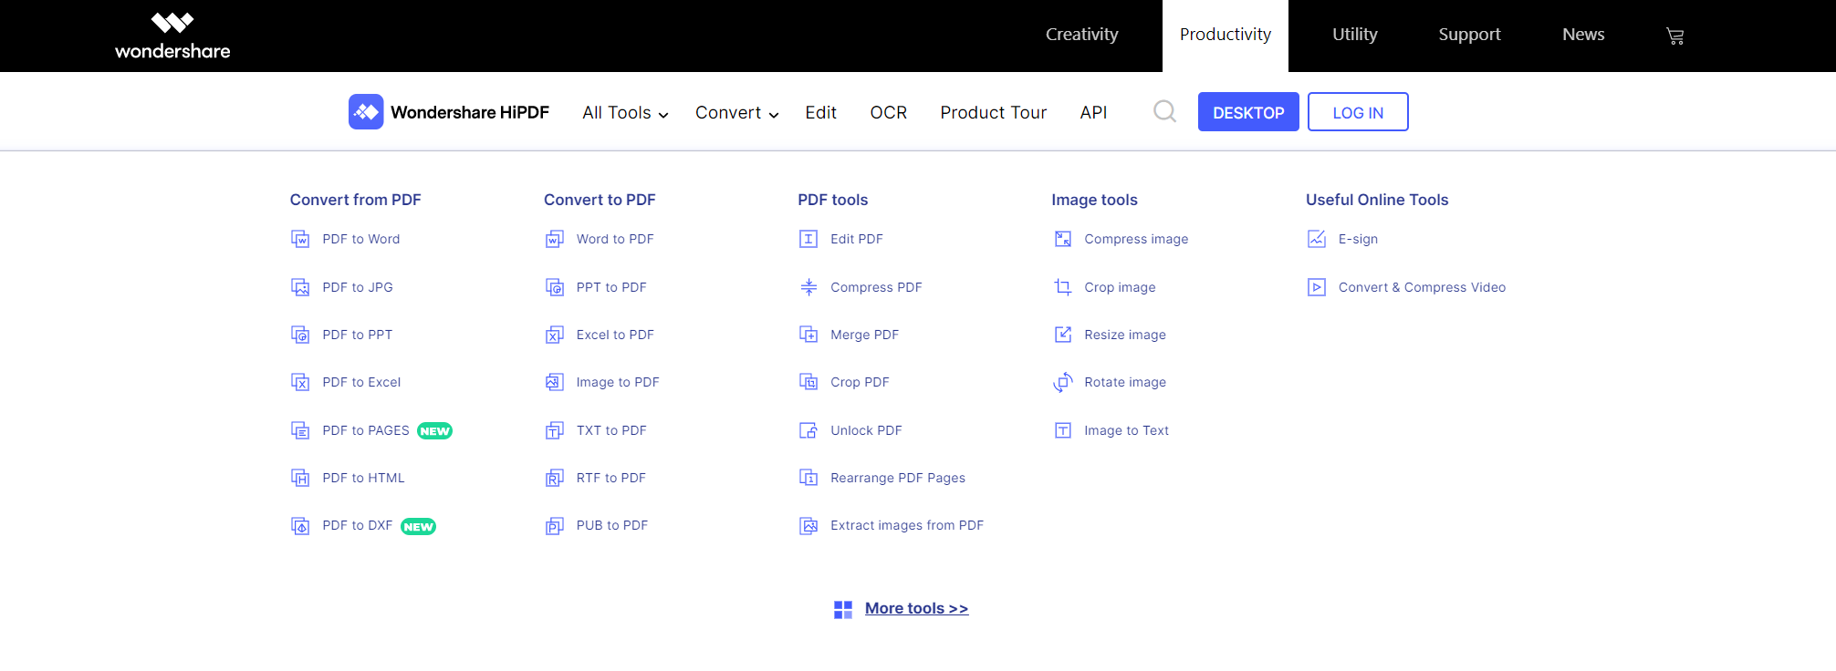Click the Crop PDF icon

click(808, 382)
